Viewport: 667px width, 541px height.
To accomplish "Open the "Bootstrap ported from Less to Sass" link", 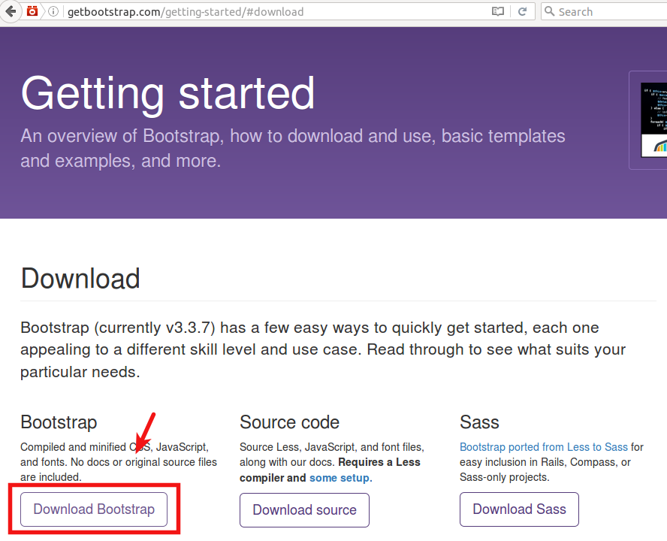I will click(543, 447).
